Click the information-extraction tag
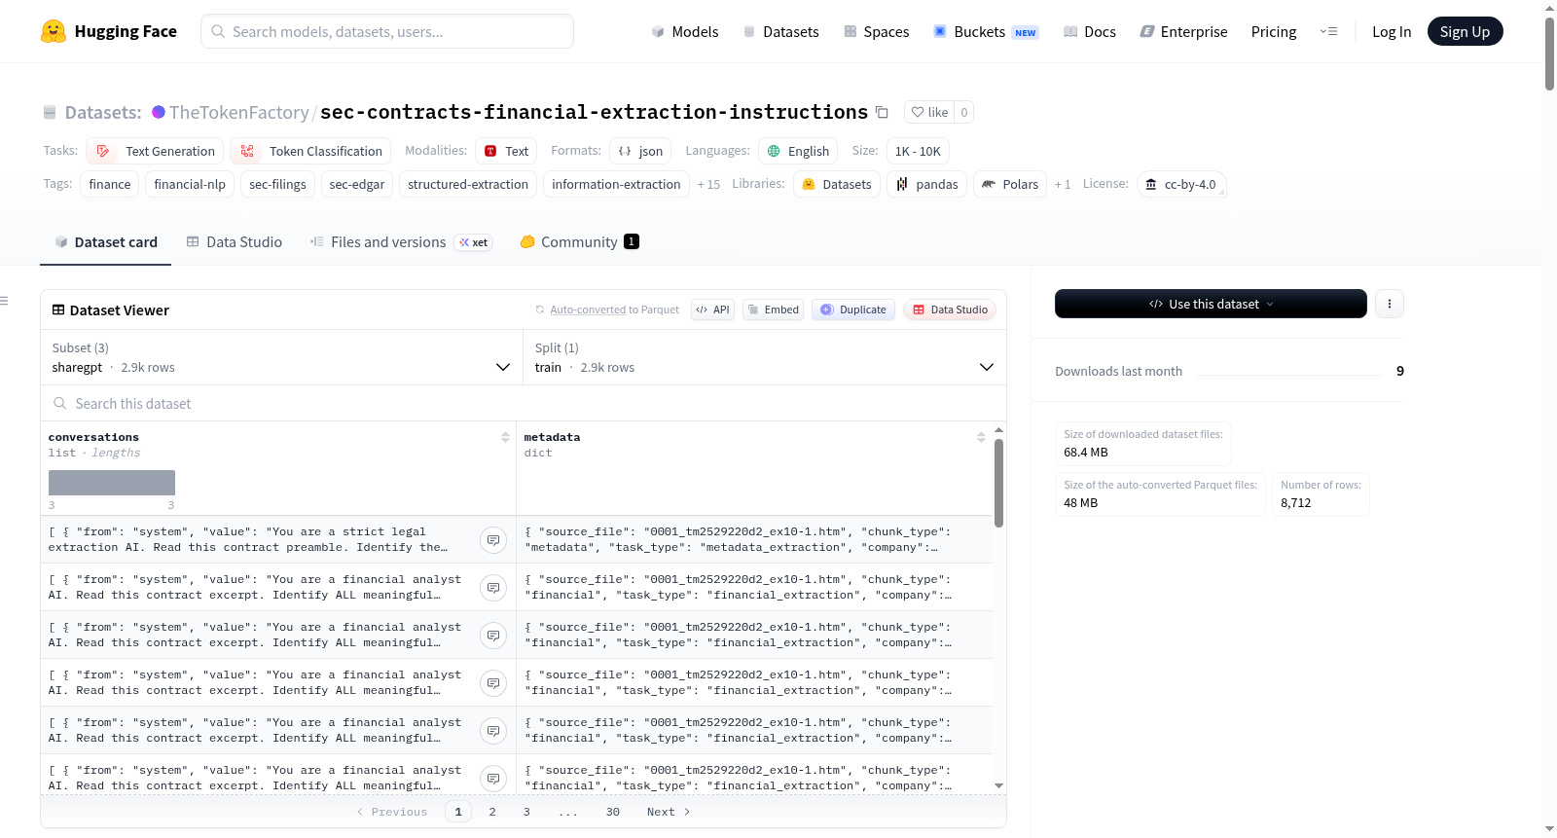 click(x=616, y=184)
